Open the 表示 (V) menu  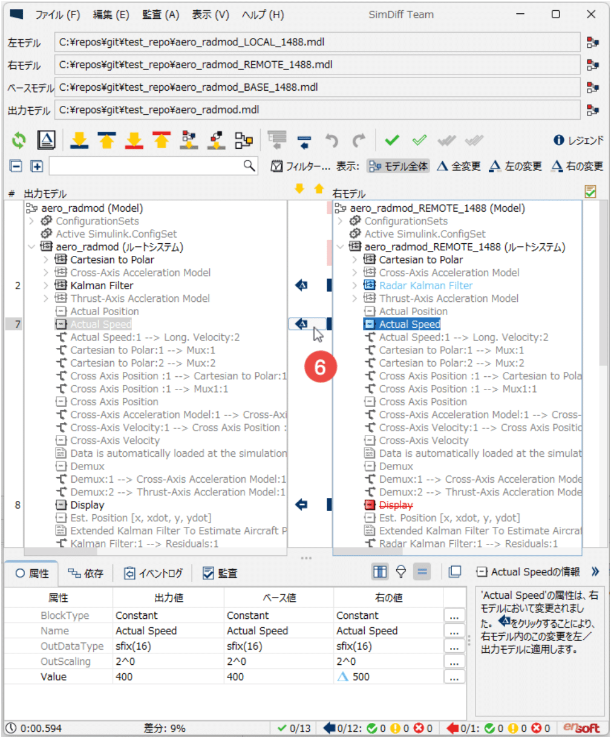pyautogui.click(x=211, y=15)
